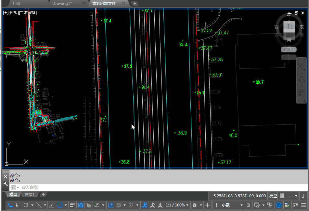
Task: Activate the Zoom Extents navigation tool
Action: tap(302, 67)
